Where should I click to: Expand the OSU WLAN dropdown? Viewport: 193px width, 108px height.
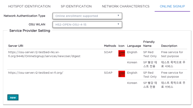pos(87,25)
